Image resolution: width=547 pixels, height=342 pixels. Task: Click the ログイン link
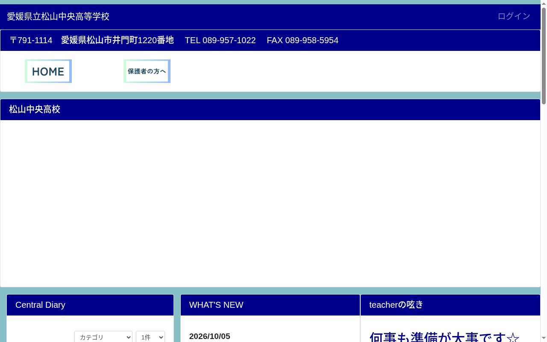514,16
